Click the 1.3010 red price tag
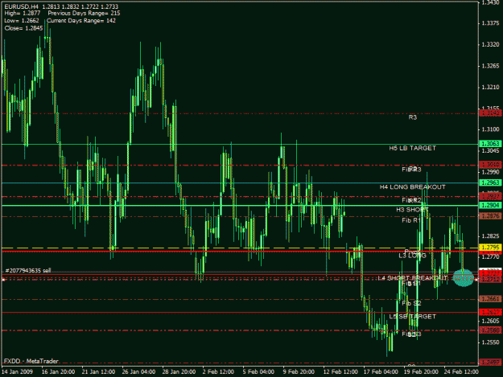The image size is (503, 377). coord(490,165)
